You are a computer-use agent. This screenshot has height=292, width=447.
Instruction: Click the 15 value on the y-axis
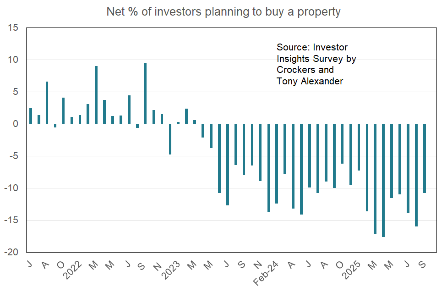13,28
